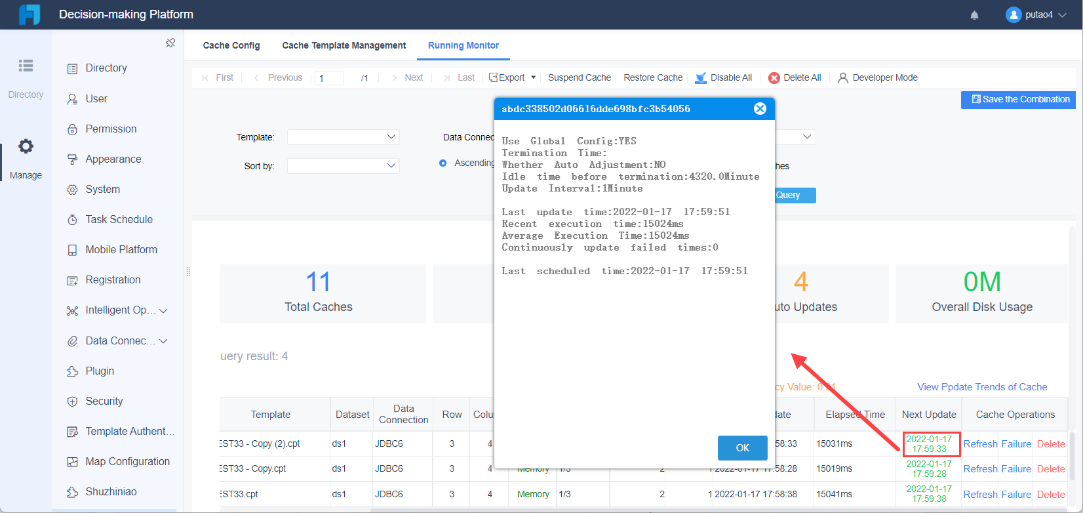
Task: Open the putao4 user avatar menu
Action: click(1014, 14)
